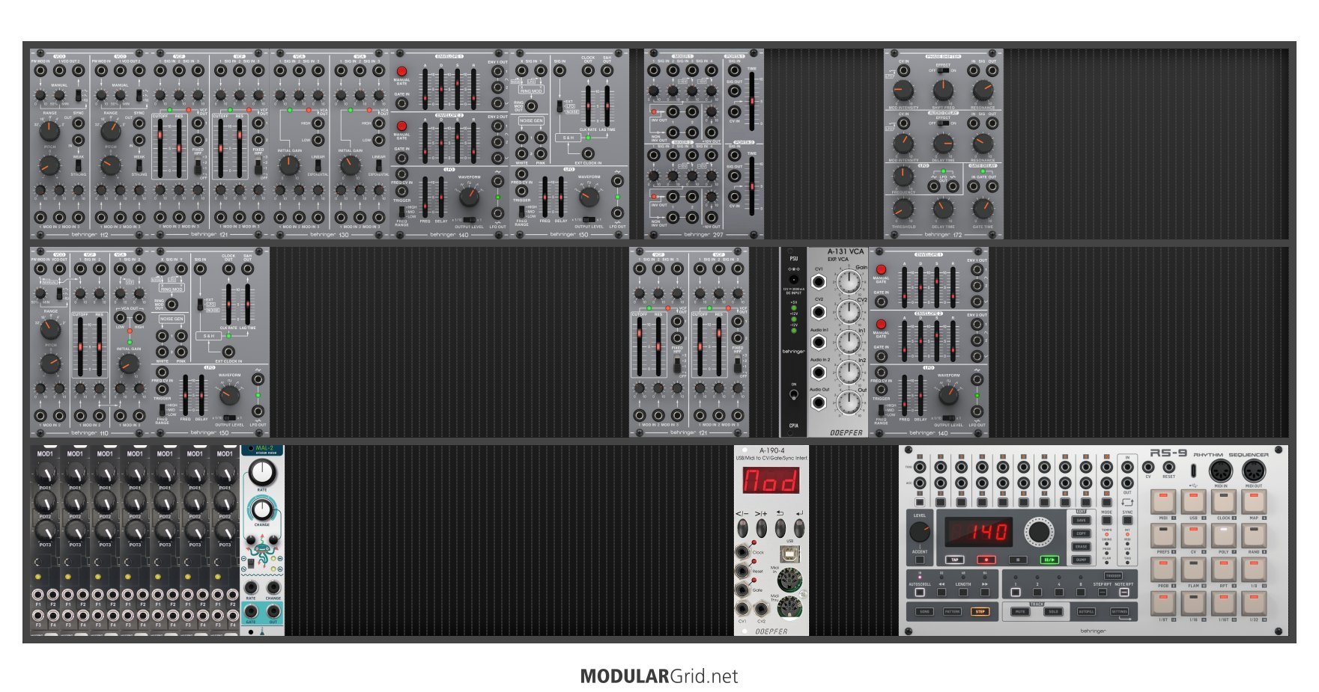Click the USB-C port on the RS-9
Image resolution: width=1319 pixels, height=692 pixels.
point(1193,471)
